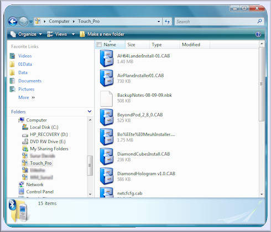The width and height of the screenshot is (271, 232).
Task: Expand the arrow between Computer and Touch_Pro
Action: (x=74, y=22)
